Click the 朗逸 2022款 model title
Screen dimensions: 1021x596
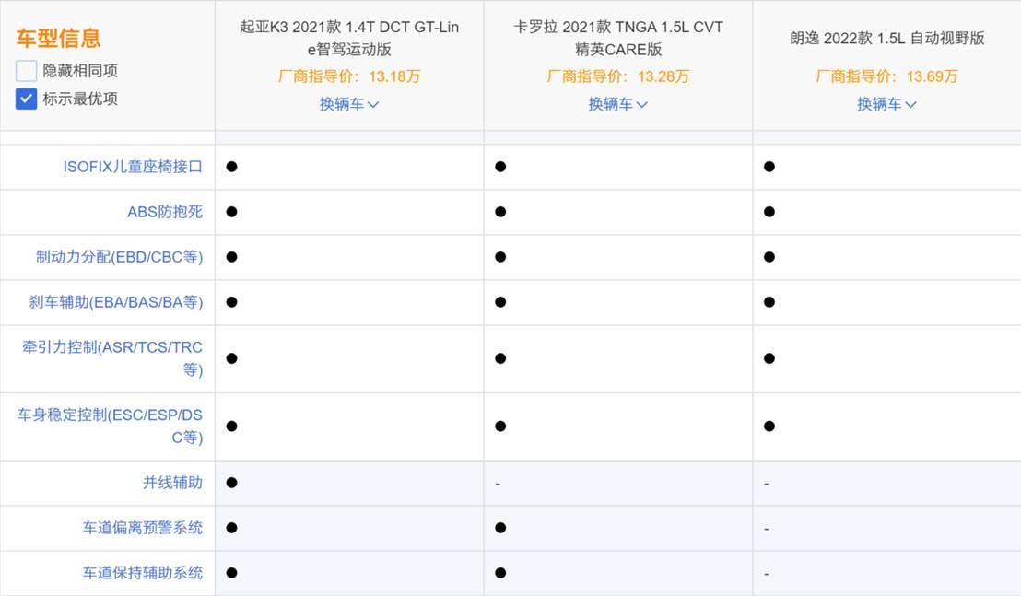click(886, 39)
